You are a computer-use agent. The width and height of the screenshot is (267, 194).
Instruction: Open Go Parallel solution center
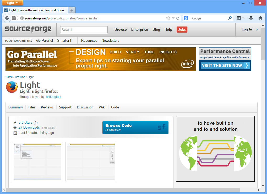45,41
